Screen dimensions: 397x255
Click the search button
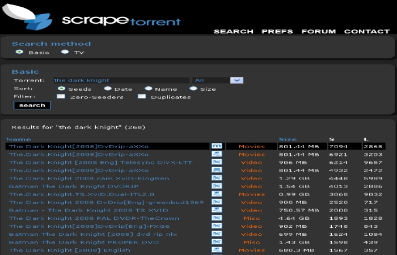[32, 105]
